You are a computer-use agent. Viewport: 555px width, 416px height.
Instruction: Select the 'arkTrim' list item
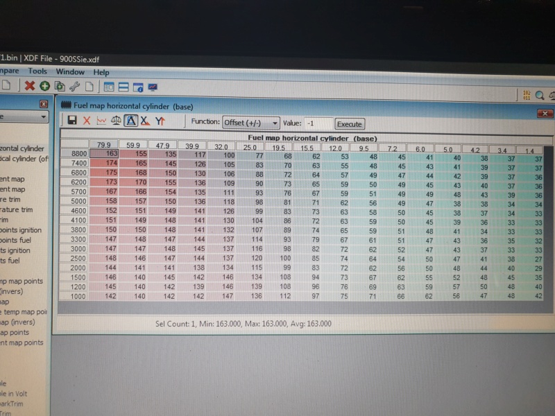pos(11,404)
